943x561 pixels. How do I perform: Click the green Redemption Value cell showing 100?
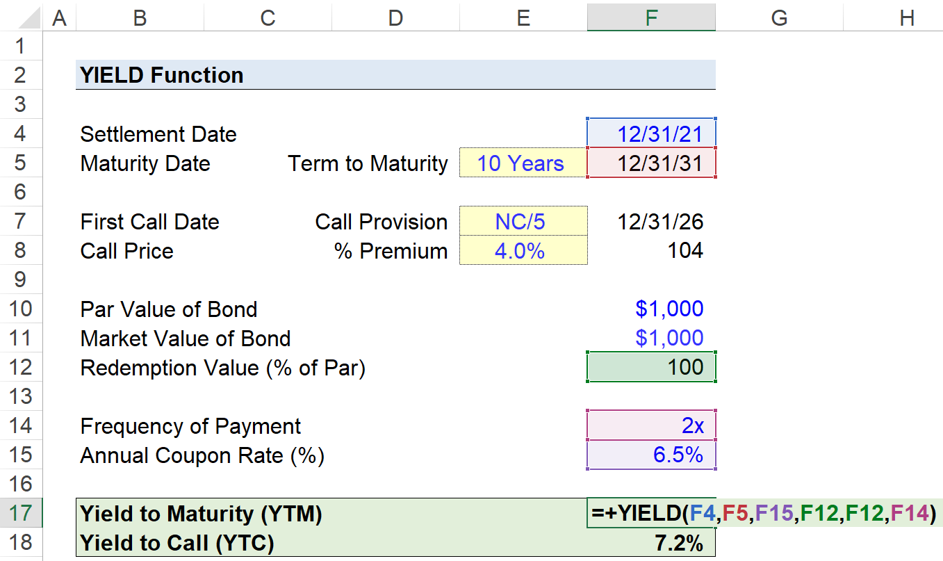pos(651,366)
